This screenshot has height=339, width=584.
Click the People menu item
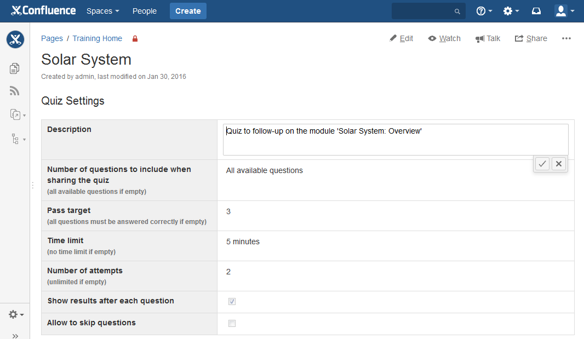(x=144, y=10)
